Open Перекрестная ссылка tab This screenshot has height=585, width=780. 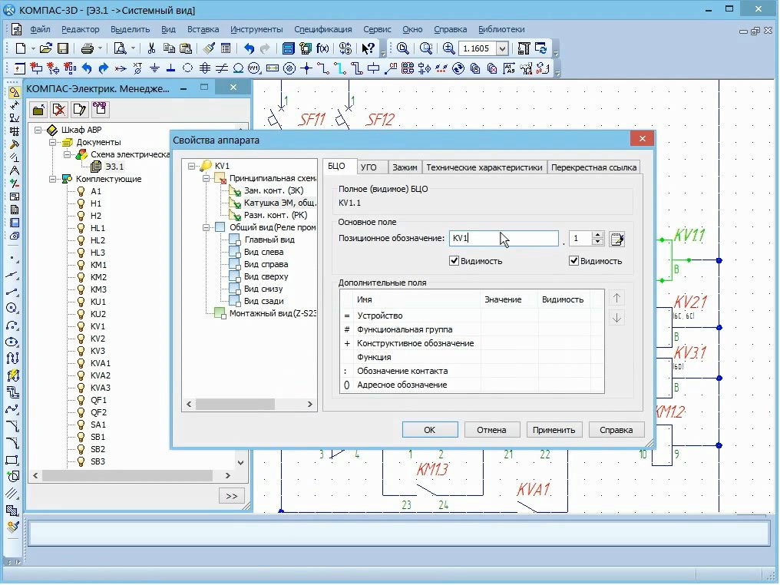(x=593, y=167)
